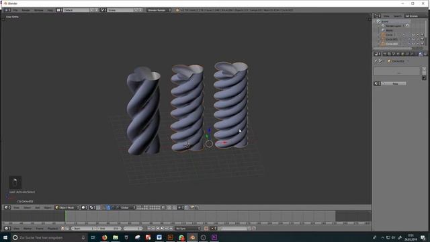This screenshot has height=242, width=430.
Task: Open the Object properties tab icon
Action: click(402, 54)
